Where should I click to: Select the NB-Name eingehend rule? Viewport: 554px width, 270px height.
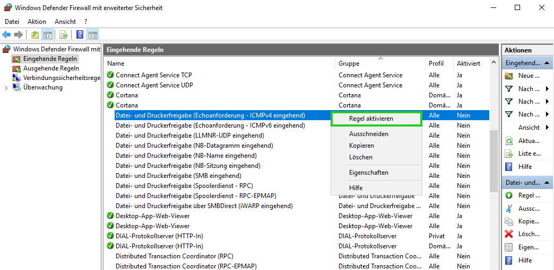point(186,156)
